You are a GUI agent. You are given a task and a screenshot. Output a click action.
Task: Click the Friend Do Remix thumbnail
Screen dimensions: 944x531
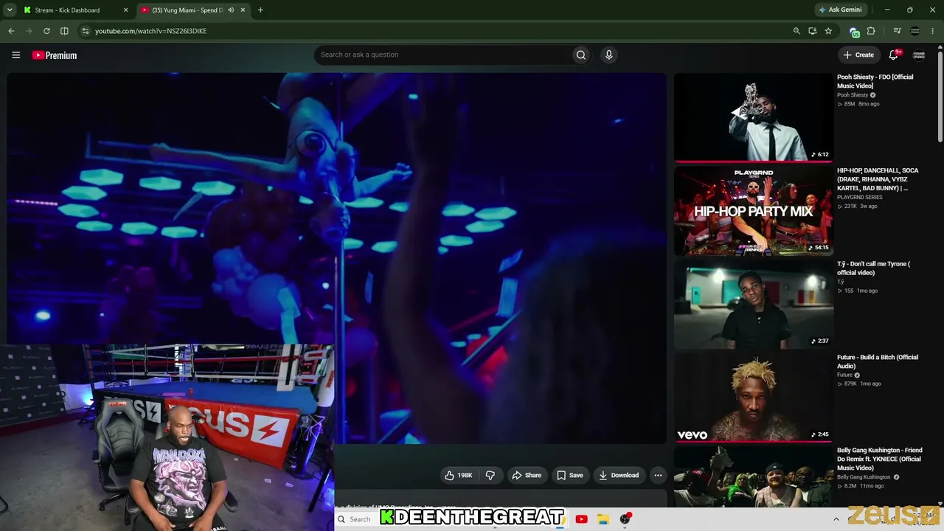tap(753, 476)
